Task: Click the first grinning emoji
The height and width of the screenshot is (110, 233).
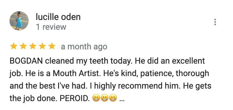Action: 96,98
